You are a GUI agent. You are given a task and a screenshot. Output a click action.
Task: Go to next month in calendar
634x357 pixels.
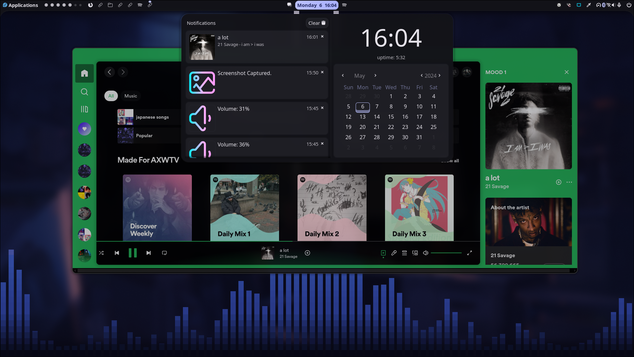pos(375,75)
